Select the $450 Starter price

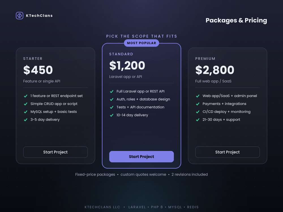(x=38, y=70)
